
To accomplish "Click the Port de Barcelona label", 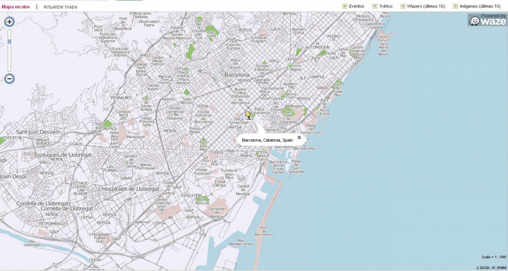I will (264, 231).
